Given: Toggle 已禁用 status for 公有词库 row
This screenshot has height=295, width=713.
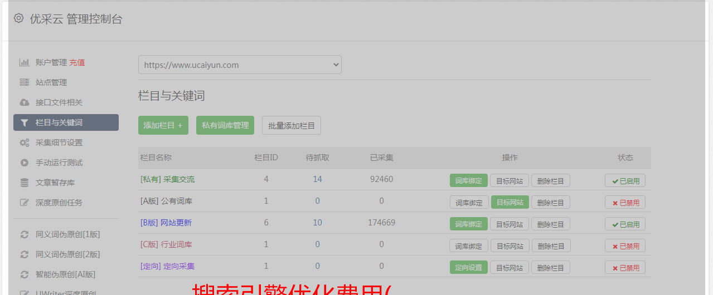Looking at the screenshot, I should 625,202.
